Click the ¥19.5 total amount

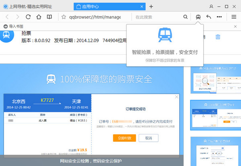pos(82,150)
